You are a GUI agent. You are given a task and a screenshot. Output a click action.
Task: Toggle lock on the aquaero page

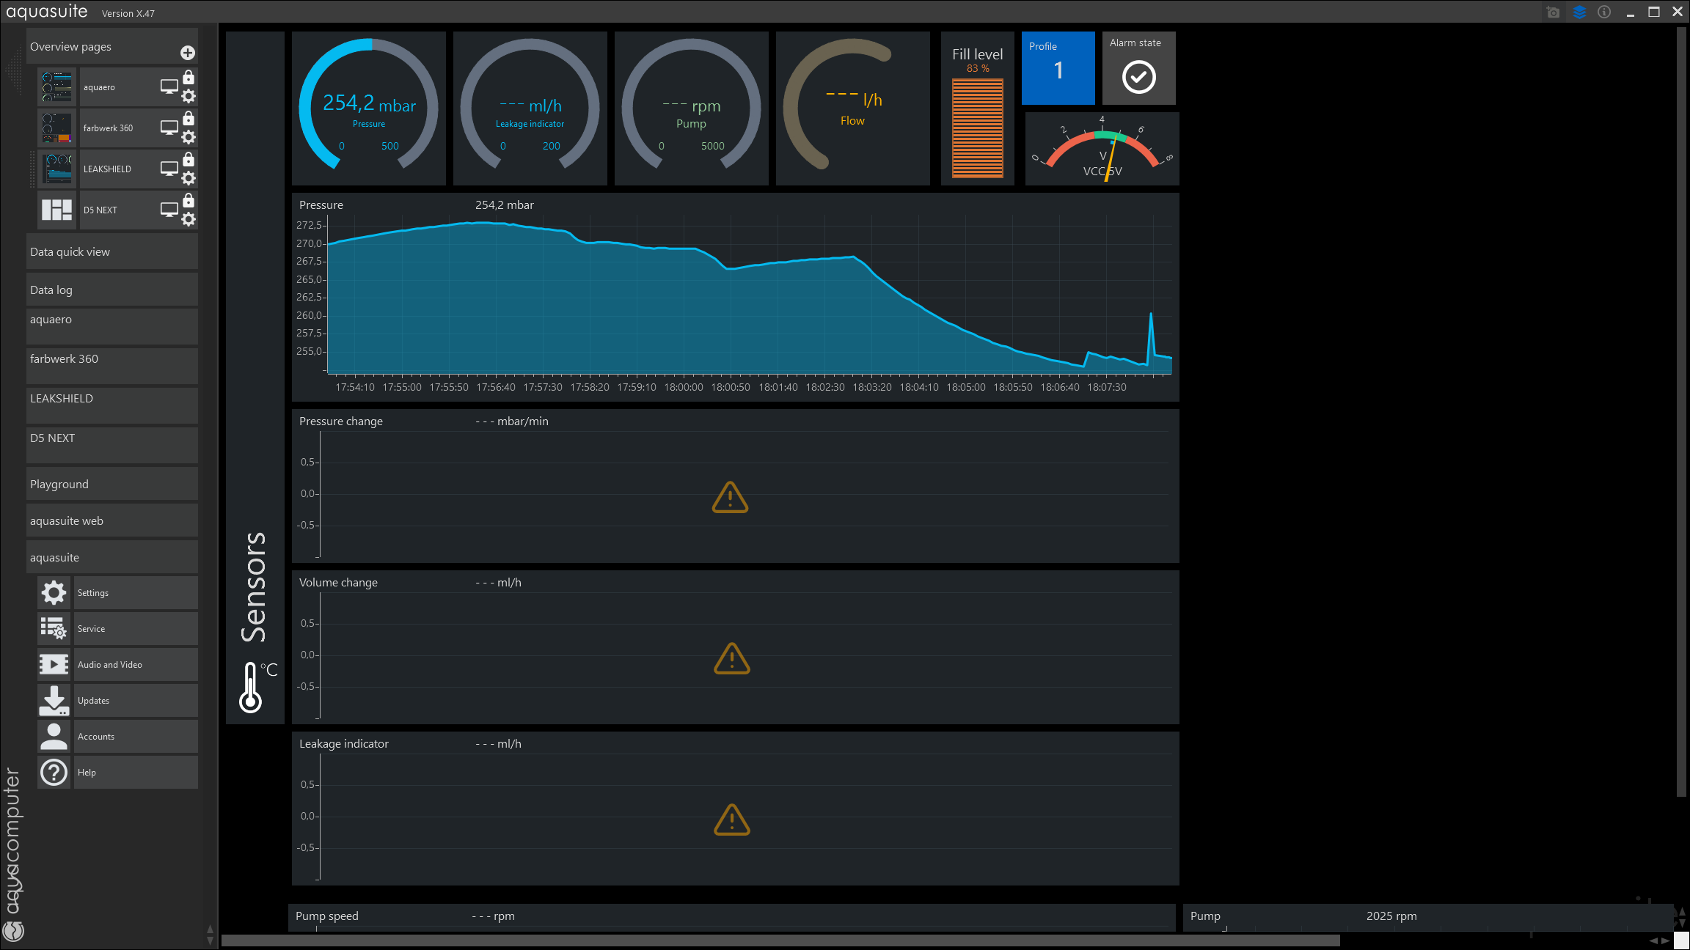(x=189, y=78)
